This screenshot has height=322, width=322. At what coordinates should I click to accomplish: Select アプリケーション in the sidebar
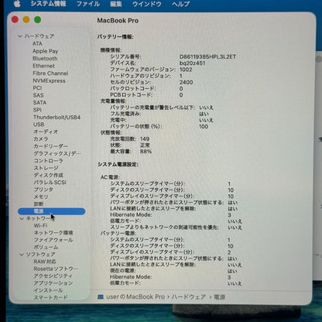tap(53, 283)
